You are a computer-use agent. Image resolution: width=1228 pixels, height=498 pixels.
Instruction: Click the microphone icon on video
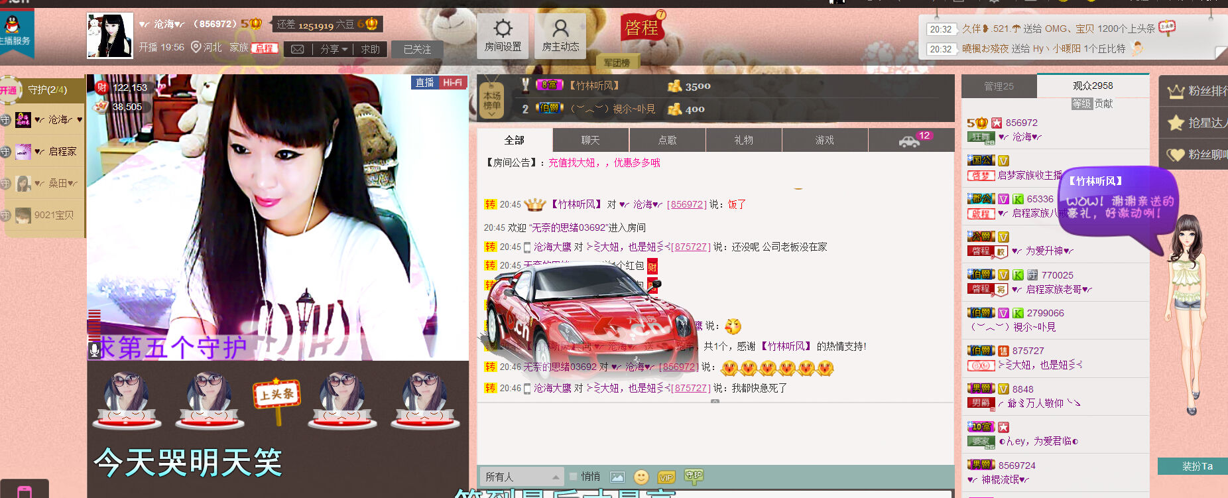pos(94,350)
